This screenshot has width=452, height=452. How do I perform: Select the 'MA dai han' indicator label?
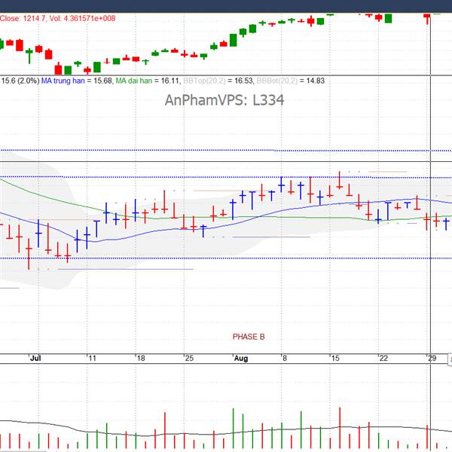(x=134, y=81)
